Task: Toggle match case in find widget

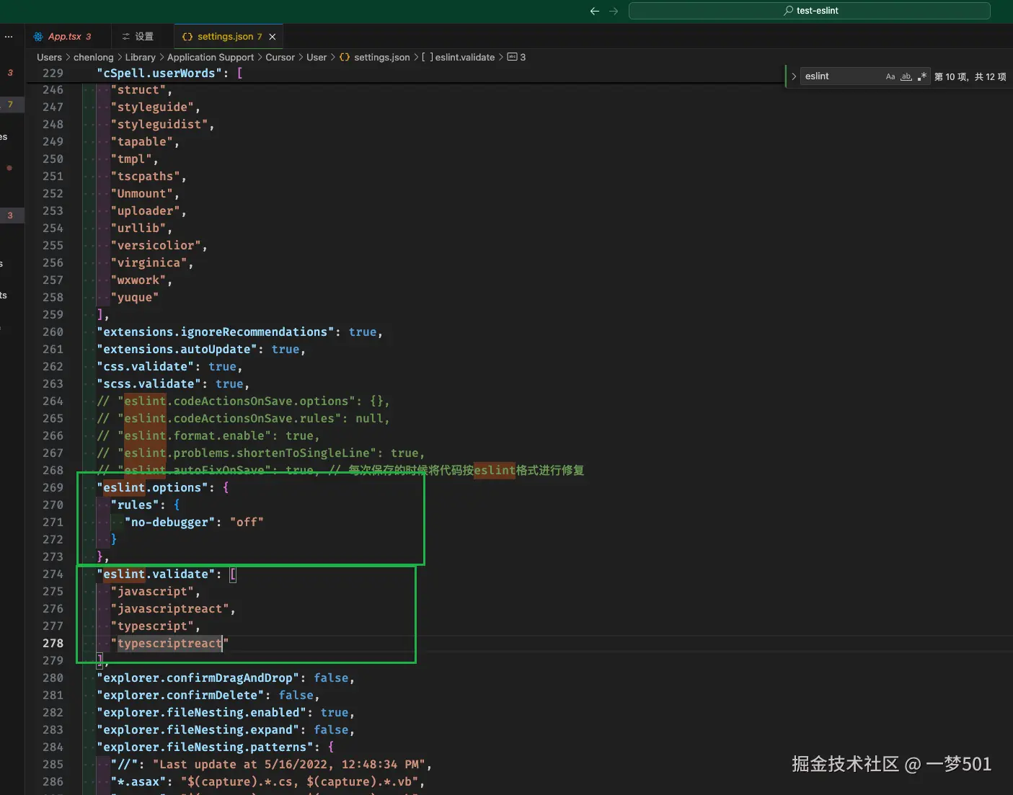Action: pyautogui.click(x=890, y=76)
